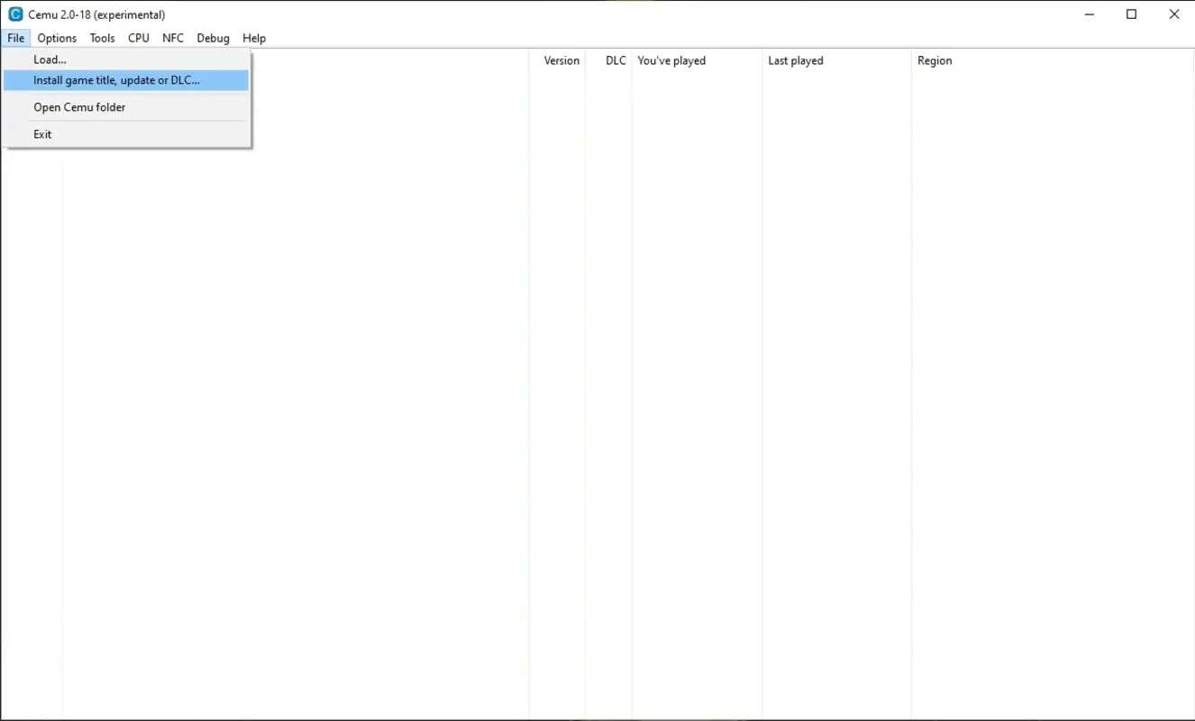Sort games by the Version column
The image size is (1195, 721).
point(561,60)
